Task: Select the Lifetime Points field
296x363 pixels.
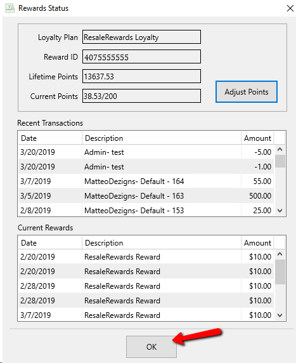Action: (141, 76)
